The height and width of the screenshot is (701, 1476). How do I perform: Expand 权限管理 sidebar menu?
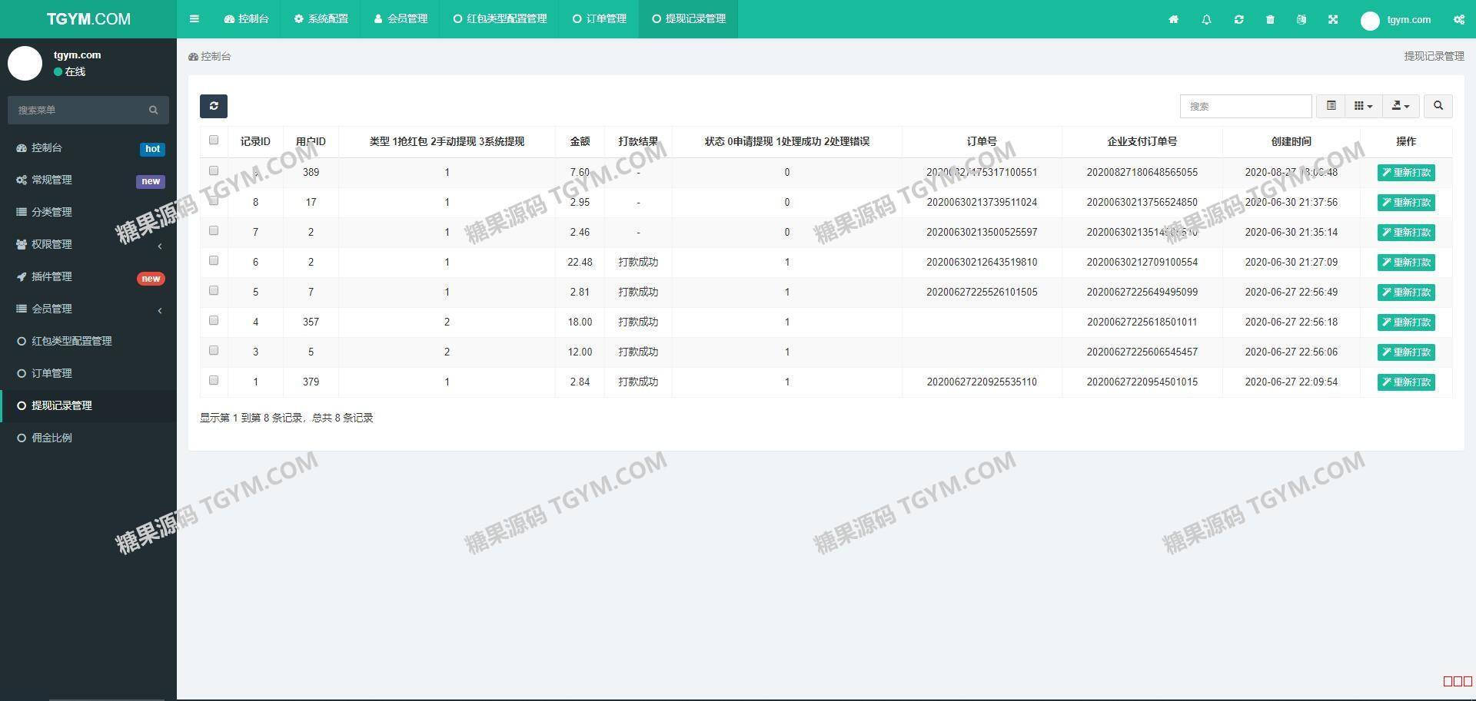coord(88,244)
